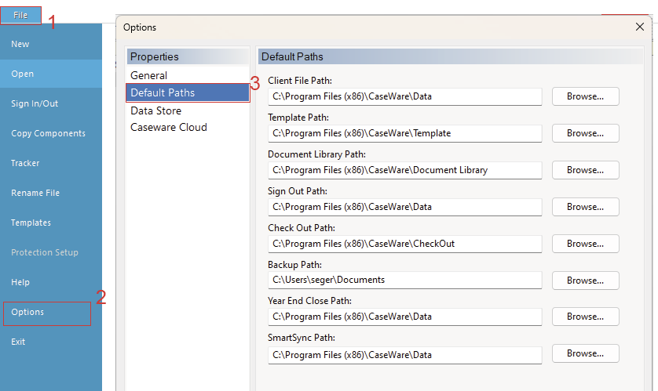This screenshot has height=391, width=658.
Task: Select General in the Properties list
Action: pos(148,76)
